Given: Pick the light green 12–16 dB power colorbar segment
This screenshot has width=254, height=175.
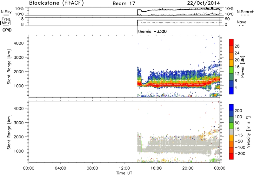Looking at the screenshot, I should (x=231, y=70).
